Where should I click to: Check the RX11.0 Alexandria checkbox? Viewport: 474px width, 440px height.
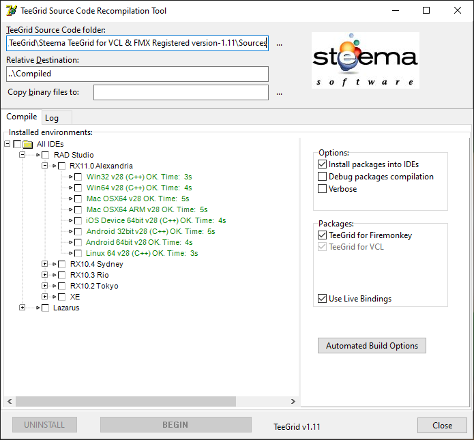(x=61, y=166)
